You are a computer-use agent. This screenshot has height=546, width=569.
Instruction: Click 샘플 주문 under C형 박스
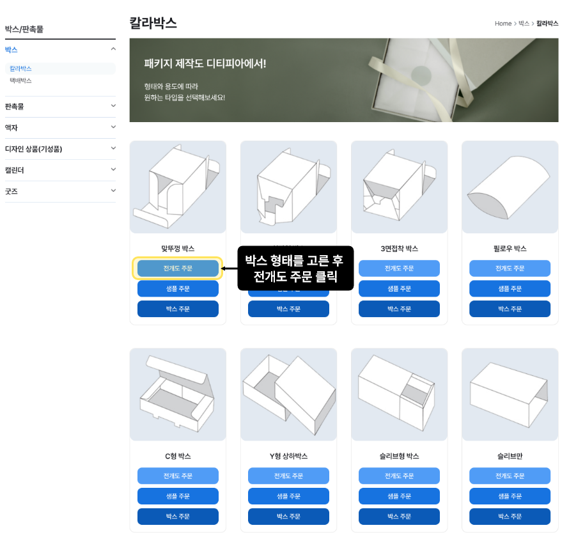pyautogui.click(x=178, y=496)
